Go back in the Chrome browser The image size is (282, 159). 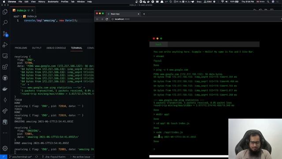(97, 19)
